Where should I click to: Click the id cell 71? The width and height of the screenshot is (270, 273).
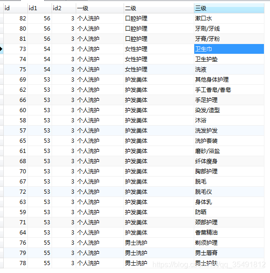click(15, 222)
